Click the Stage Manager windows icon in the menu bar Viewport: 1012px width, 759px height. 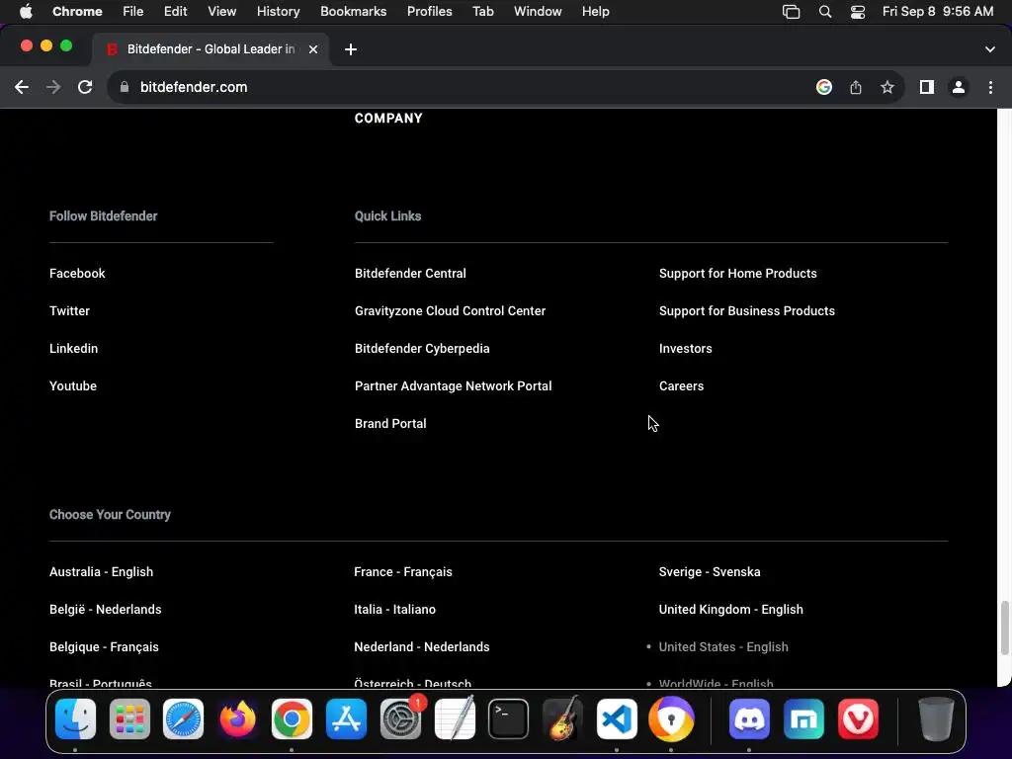[792, 12]
